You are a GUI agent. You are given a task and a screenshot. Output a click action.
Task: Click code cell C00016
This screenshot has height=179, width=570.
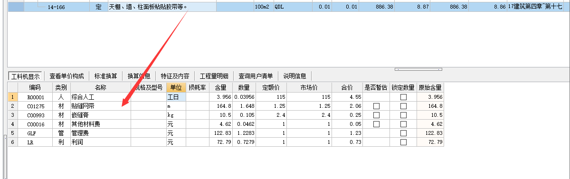(x=35, y=124)
